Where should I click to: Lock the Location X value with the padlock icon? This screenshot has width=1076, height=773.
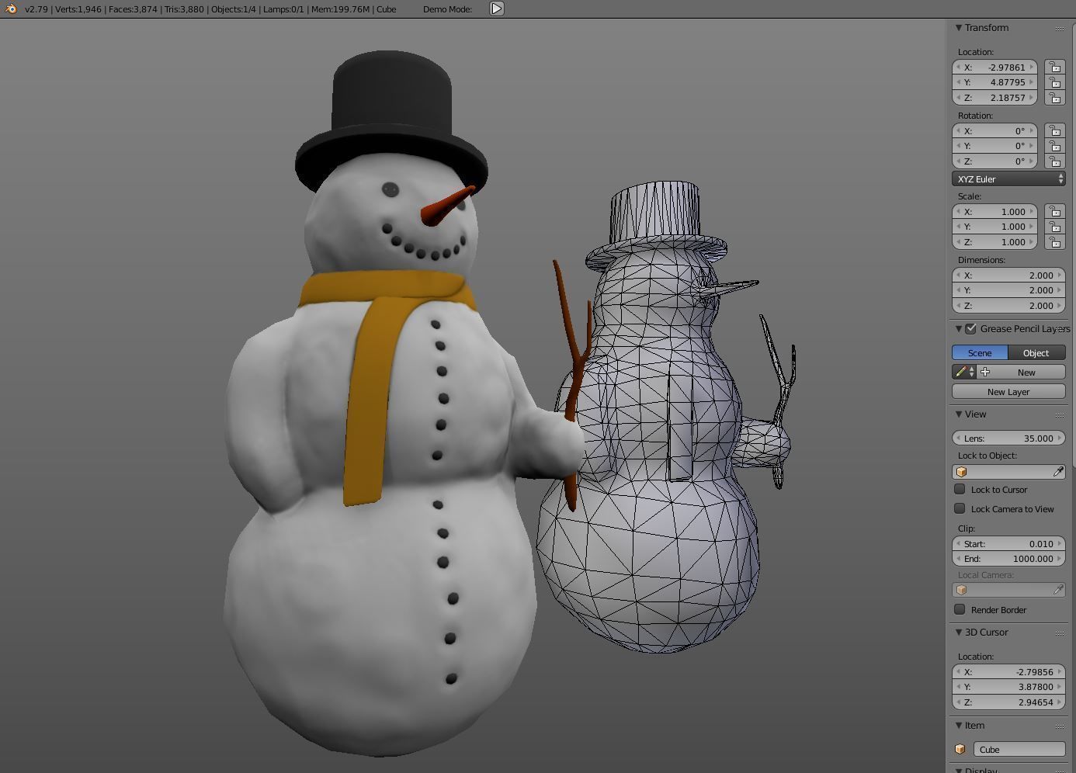point(1054,68)
